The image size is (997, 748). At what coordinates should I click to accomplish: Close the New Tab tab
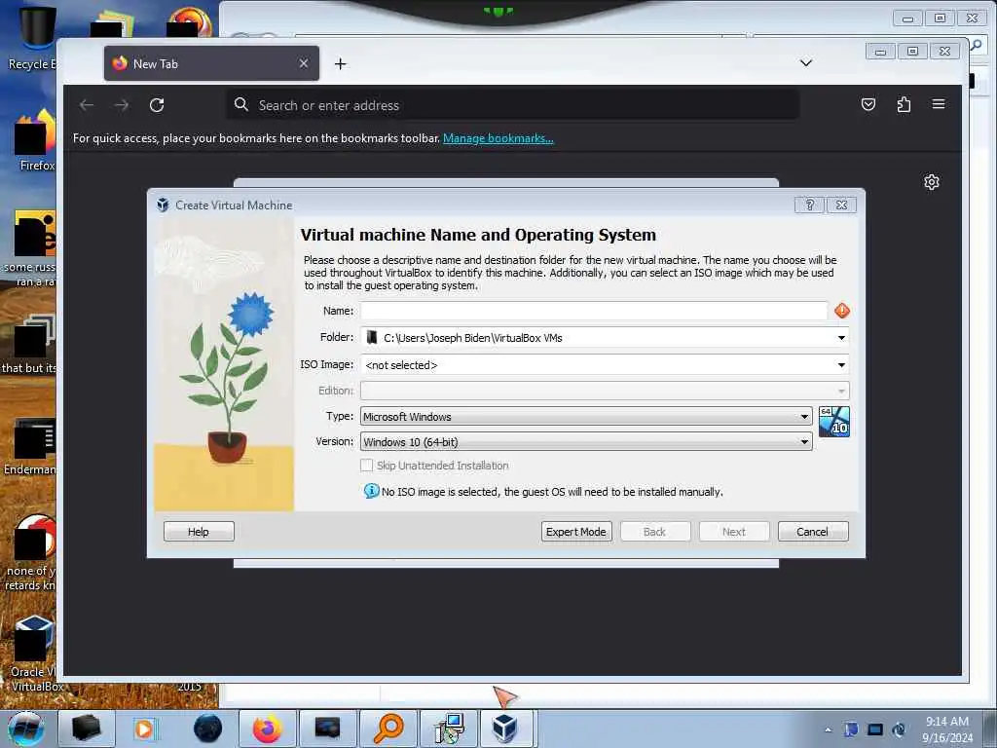tap(304, 63)
